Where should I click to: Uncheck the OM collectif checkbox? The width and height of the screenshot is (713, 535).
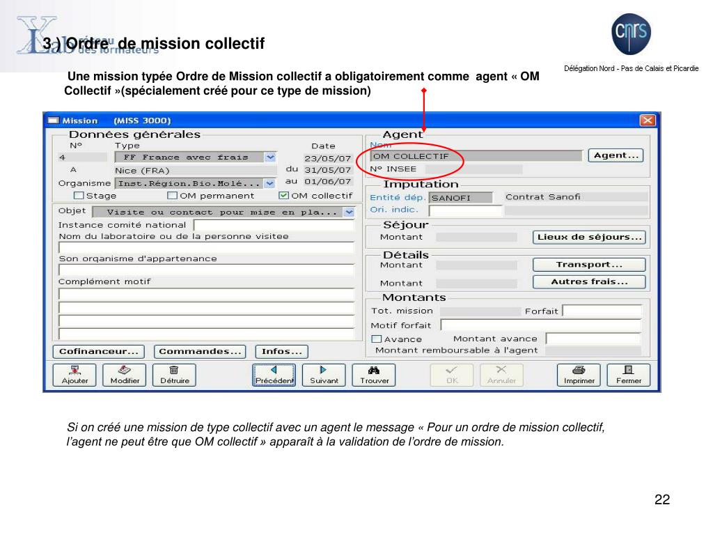click(284, 196)
